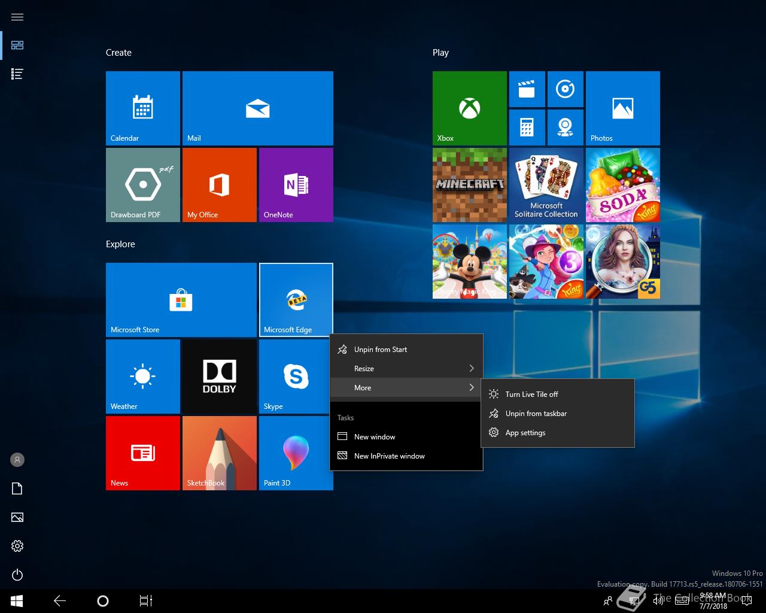Viewport: 766px width, 613px height.
Task: Open the Paint 3D tile
Action: coord(296,453)
